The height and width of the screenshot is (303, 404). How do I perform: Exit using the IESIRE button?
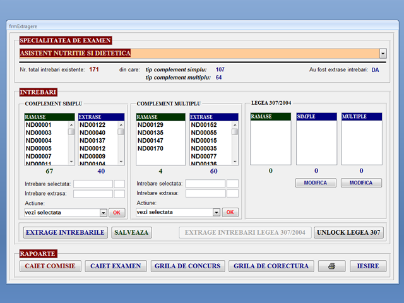(x=368, y=266)
